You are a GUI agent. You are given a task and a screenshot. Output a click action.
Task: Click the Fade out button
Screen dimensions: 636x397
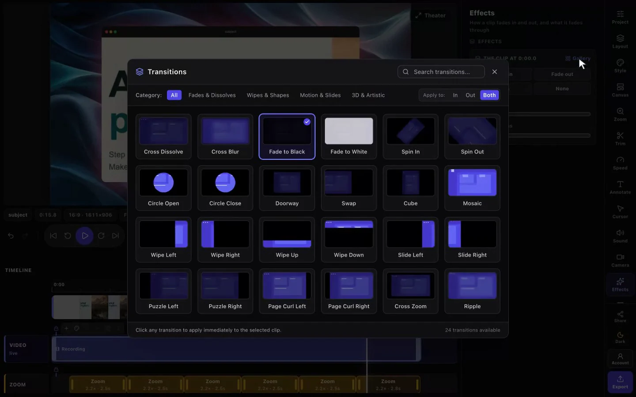point(562,74)
